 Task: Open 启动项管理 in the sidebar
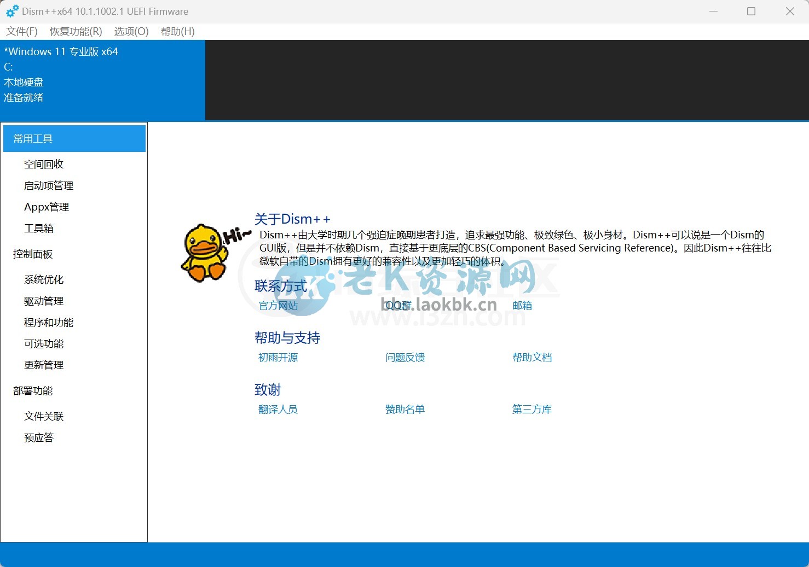pos(49,185)
